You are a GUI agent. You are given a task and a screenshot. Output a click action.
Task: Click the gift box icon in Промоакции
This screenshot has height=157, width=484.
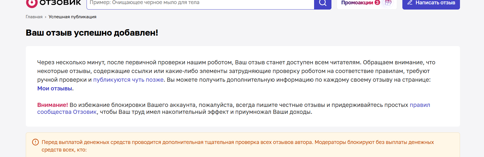pos(388,3)
